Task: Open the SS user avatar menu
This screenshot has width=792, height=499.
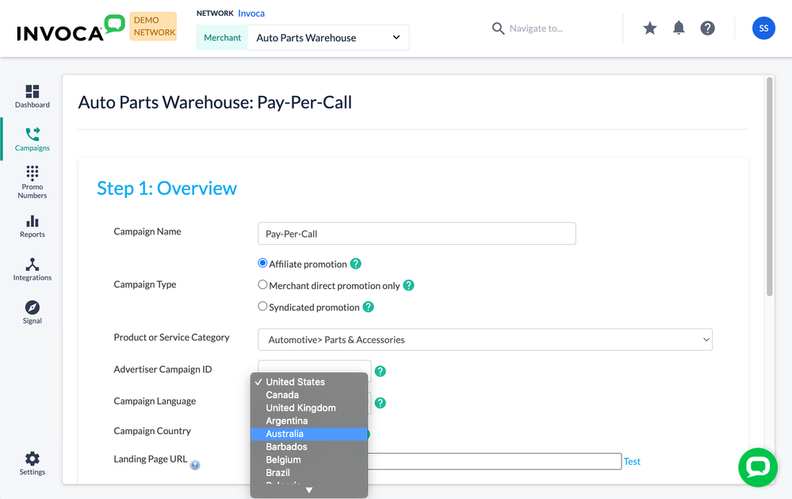Action: (x=763, y=29)
